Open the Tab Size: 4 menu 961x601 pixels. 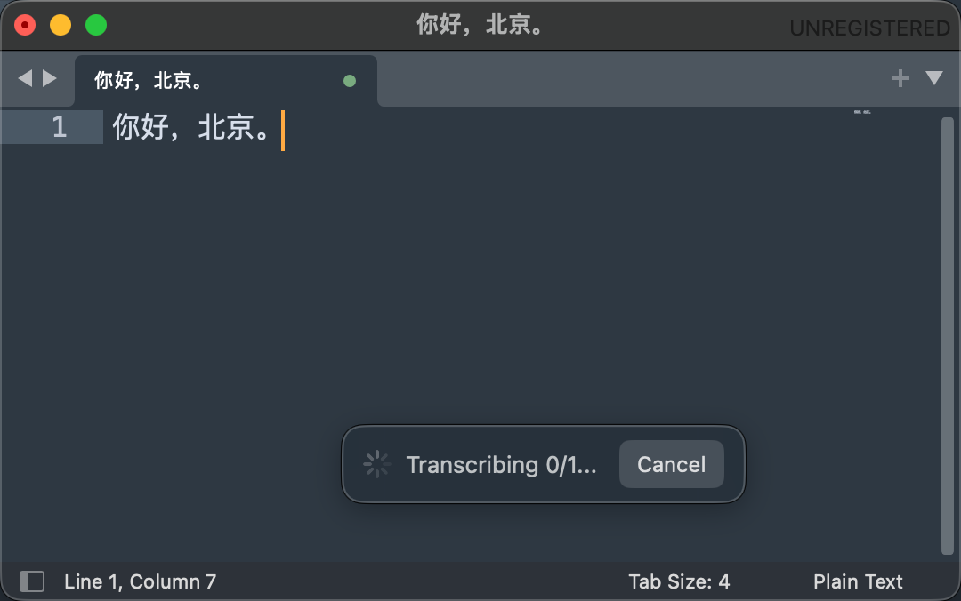(x=679, y=581)
